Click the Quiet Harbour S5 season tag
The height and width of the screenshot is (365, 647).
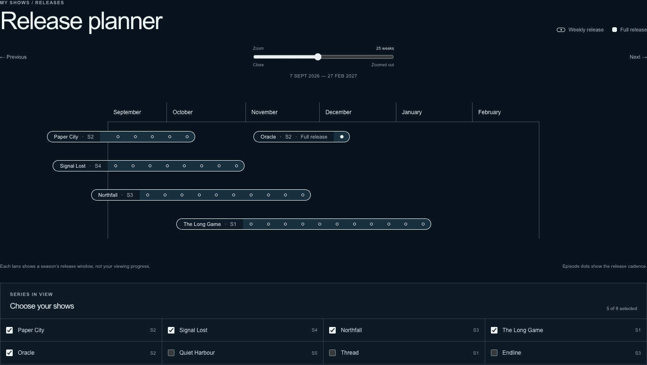[315, 353]
